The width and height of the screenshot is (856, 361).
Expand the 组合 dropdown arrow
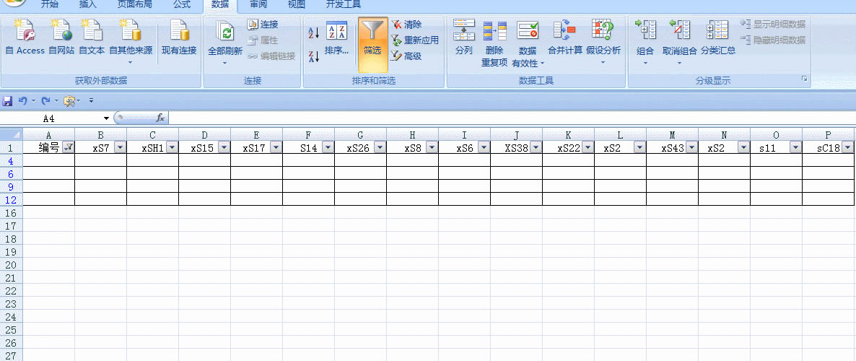[x=645, y=64]
